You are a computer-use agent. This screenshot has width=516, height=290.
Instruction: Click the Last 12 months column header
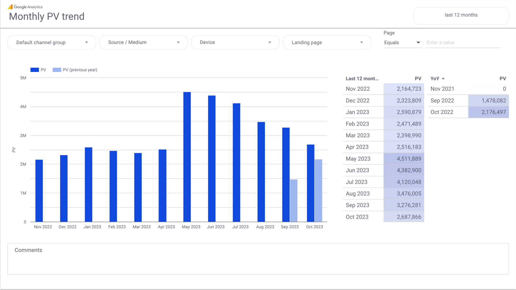tap(362, 79)
